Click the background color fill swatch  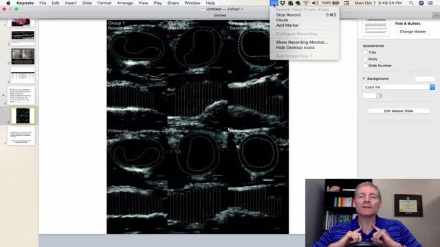point(369,95)
